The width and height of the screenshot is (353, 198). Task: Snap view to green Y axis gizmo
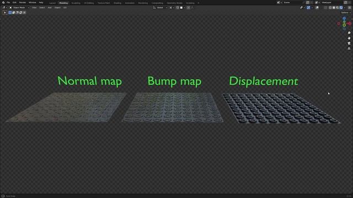click(344, 25)
